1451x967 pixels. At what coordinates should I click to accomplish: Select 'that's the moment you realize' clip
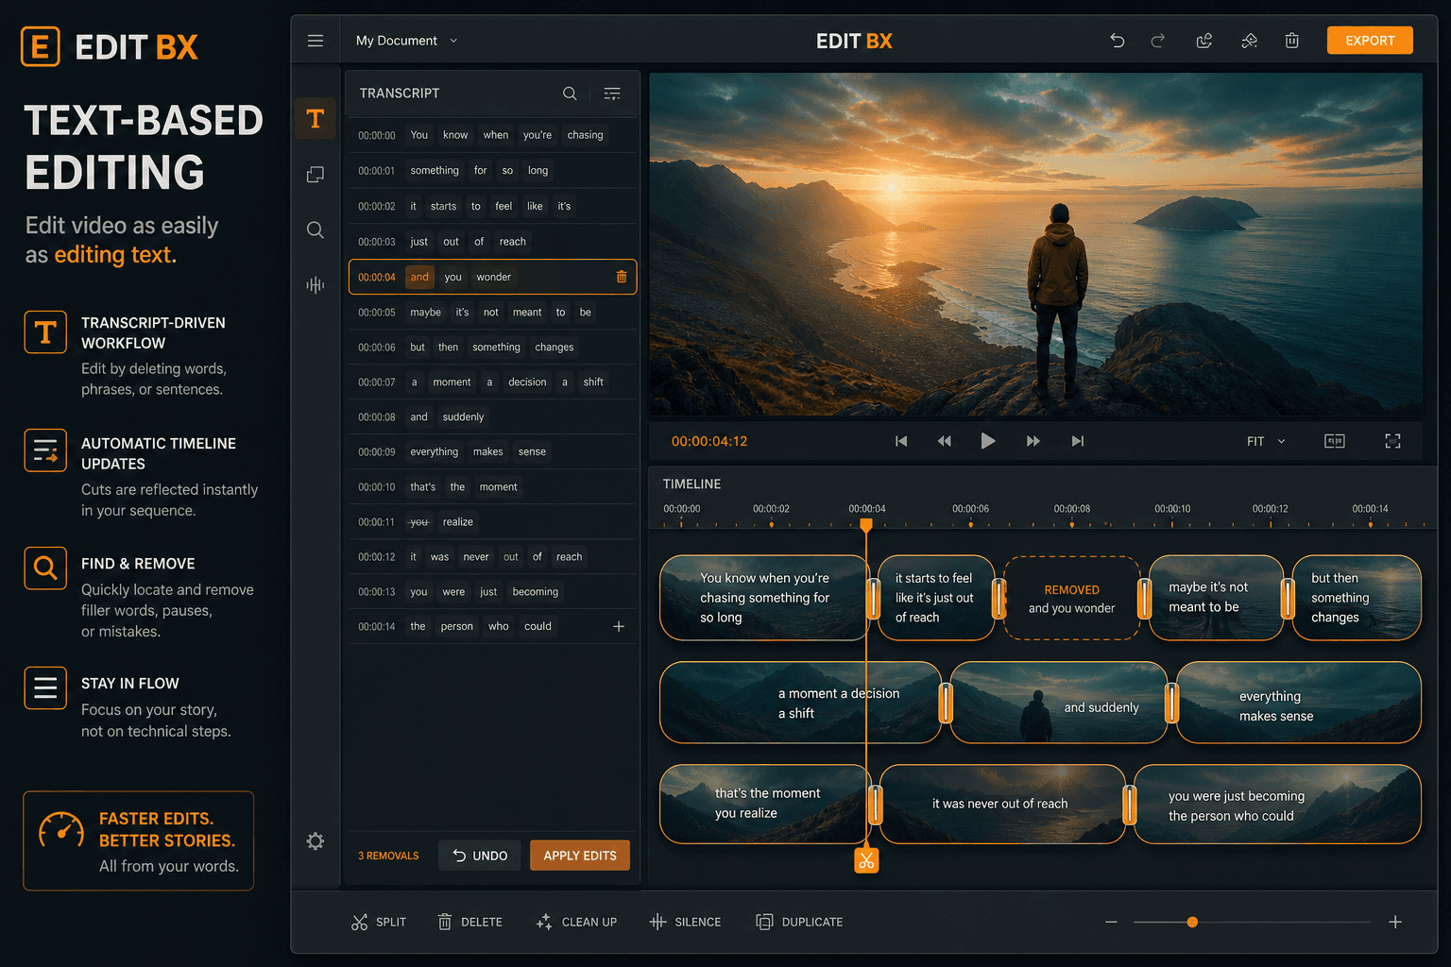[x=763, y=804]
